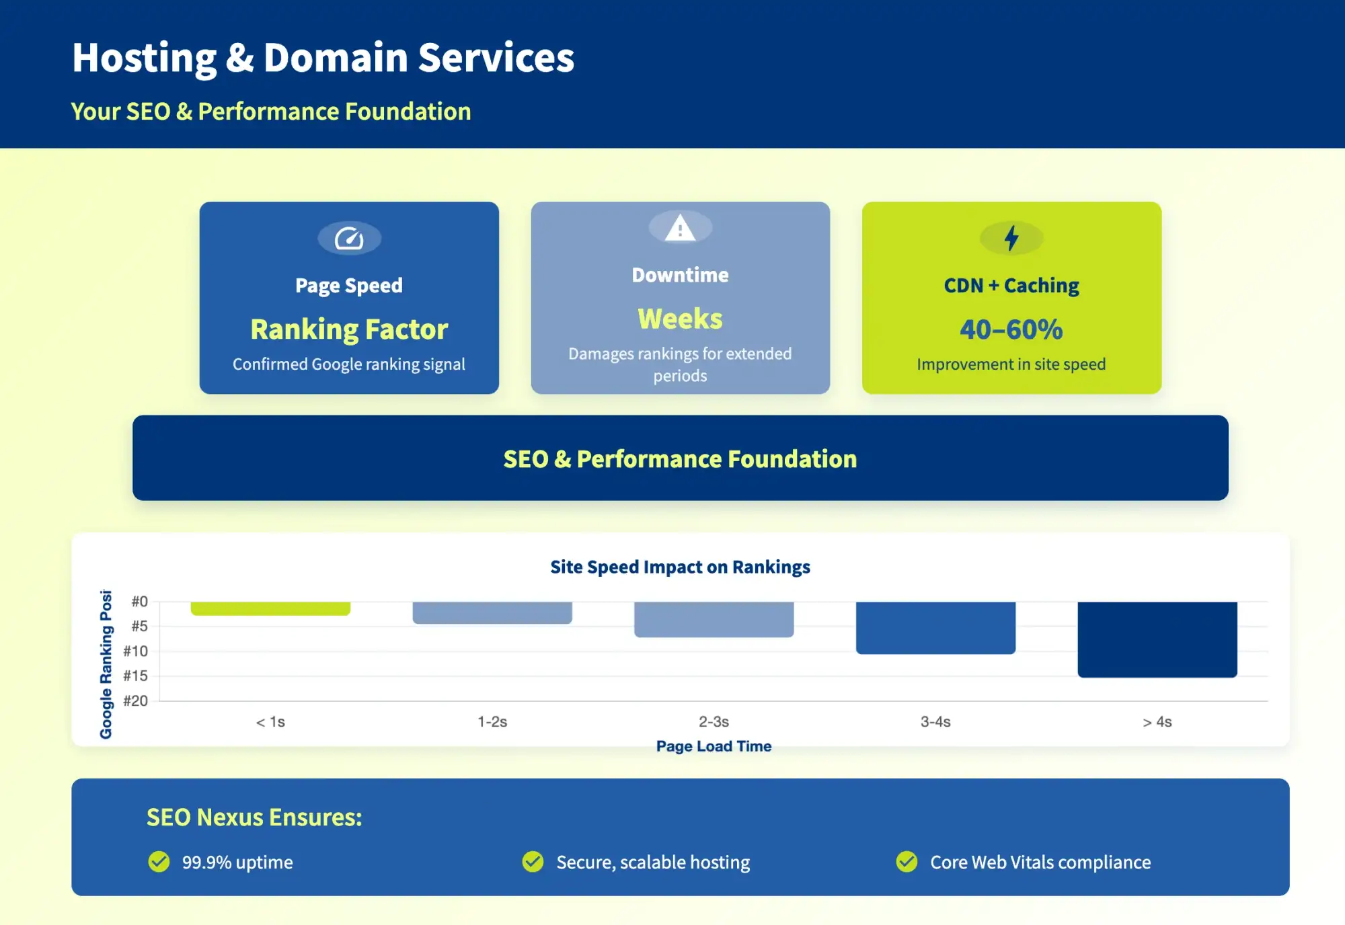Click the Ranking Factor highlighted text

click(x=348, y=329)
